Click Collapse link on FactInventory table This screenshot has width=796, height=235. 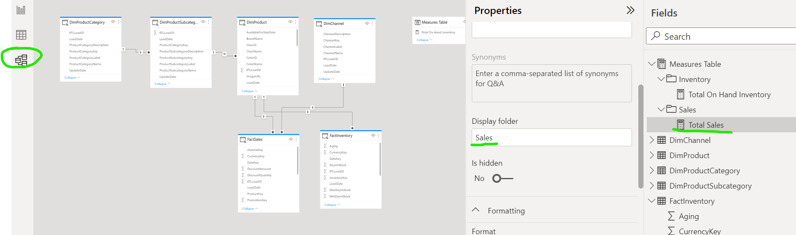click(331, 205)
